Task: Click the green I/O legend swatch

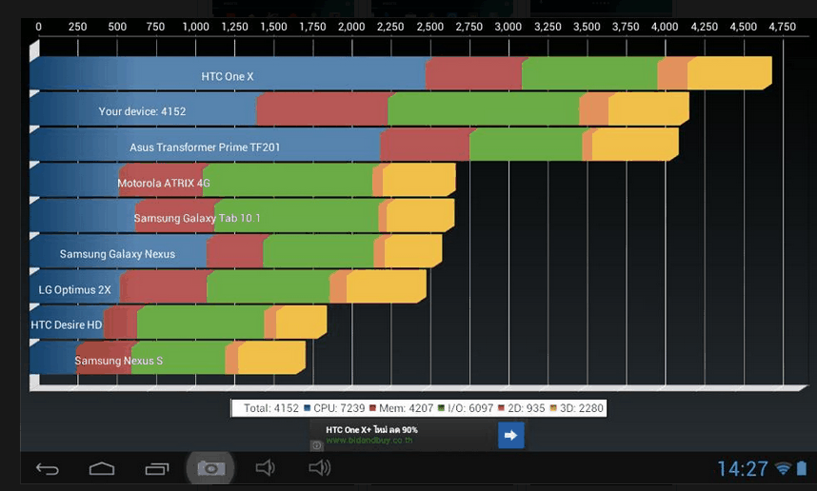Action: click(x=441, y=407)
